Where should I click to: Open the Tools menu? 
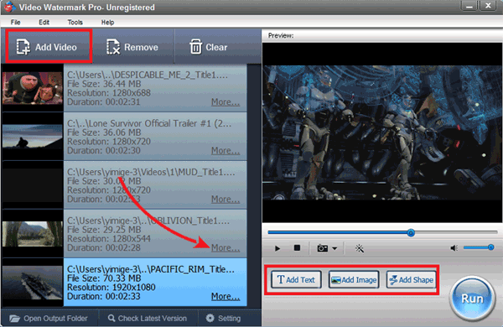[x=75, y=22]
